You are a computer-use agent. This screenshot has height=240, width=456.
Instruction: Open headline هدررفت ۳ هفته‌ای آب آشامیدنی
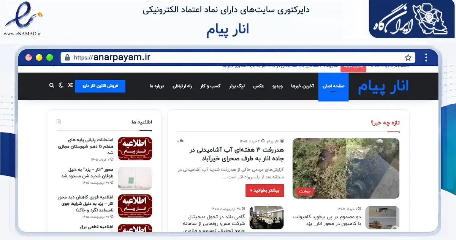[236, 154]
